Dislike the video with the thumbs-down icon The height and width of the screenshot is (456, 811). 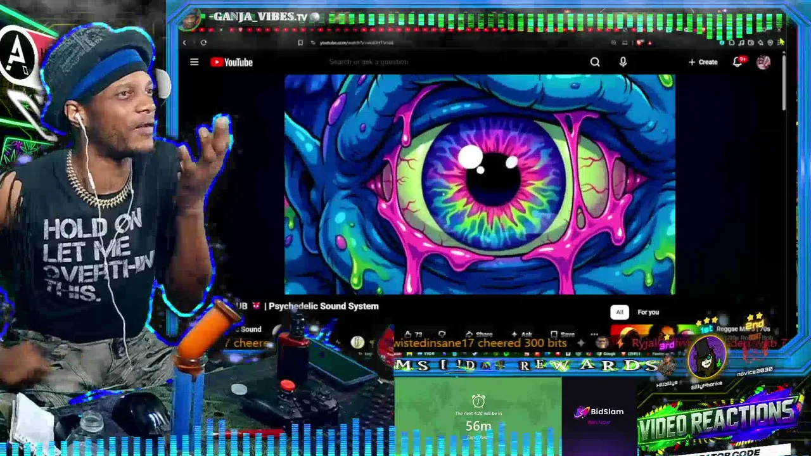[x=442, y=334]
